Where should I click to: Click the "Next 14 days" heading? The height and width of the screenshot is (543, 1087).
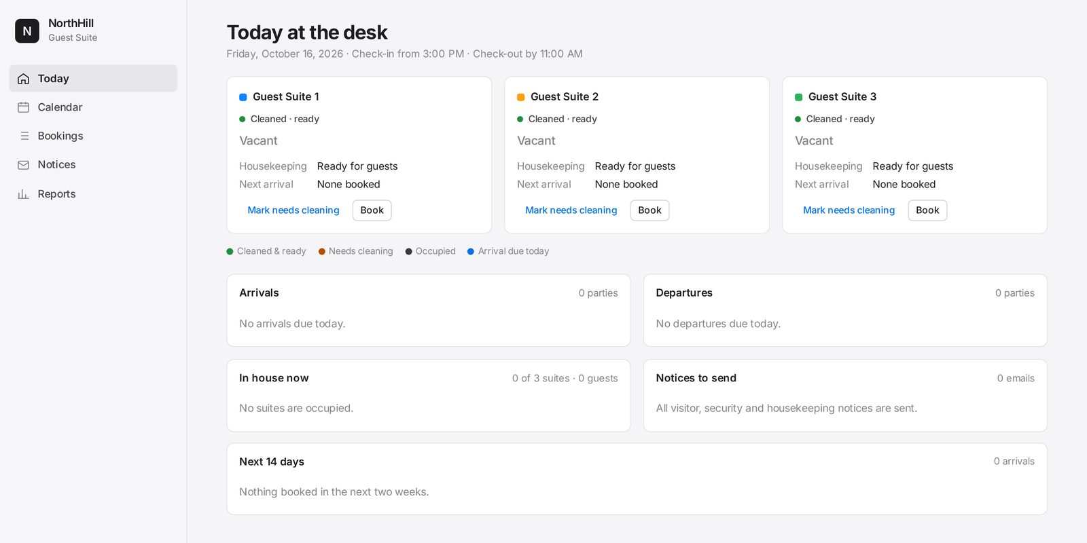[x=272, y=462]
